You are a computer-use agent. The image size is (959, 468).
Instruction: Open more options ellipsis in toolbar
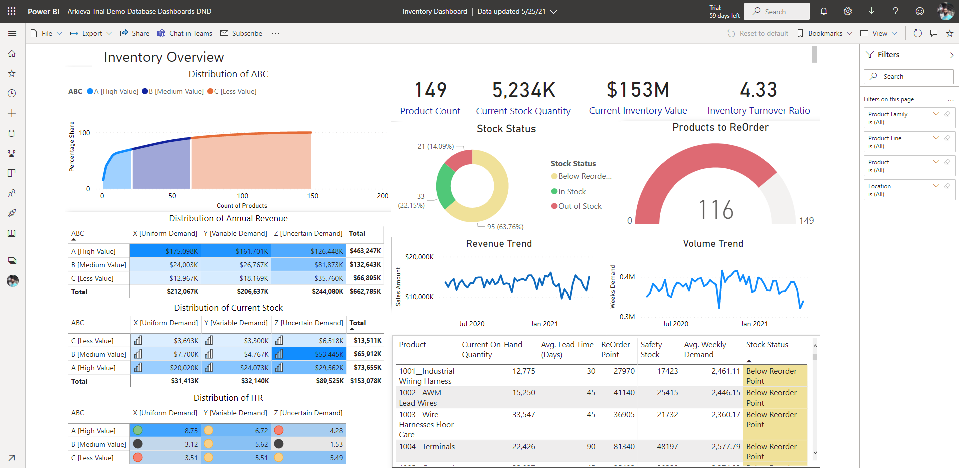(275, 33)
